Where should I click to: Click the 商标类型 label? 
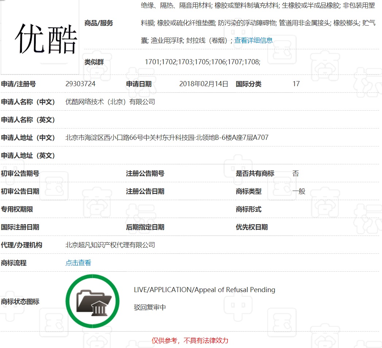pyautogui.click(x=248, y=191)
